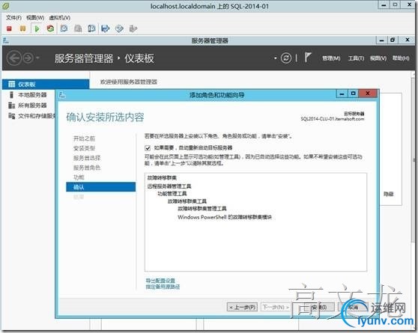Click 故障转移群集管理工具 in confirmation list
This screenshot has height=333, width=418.
(x=202, y=209)
